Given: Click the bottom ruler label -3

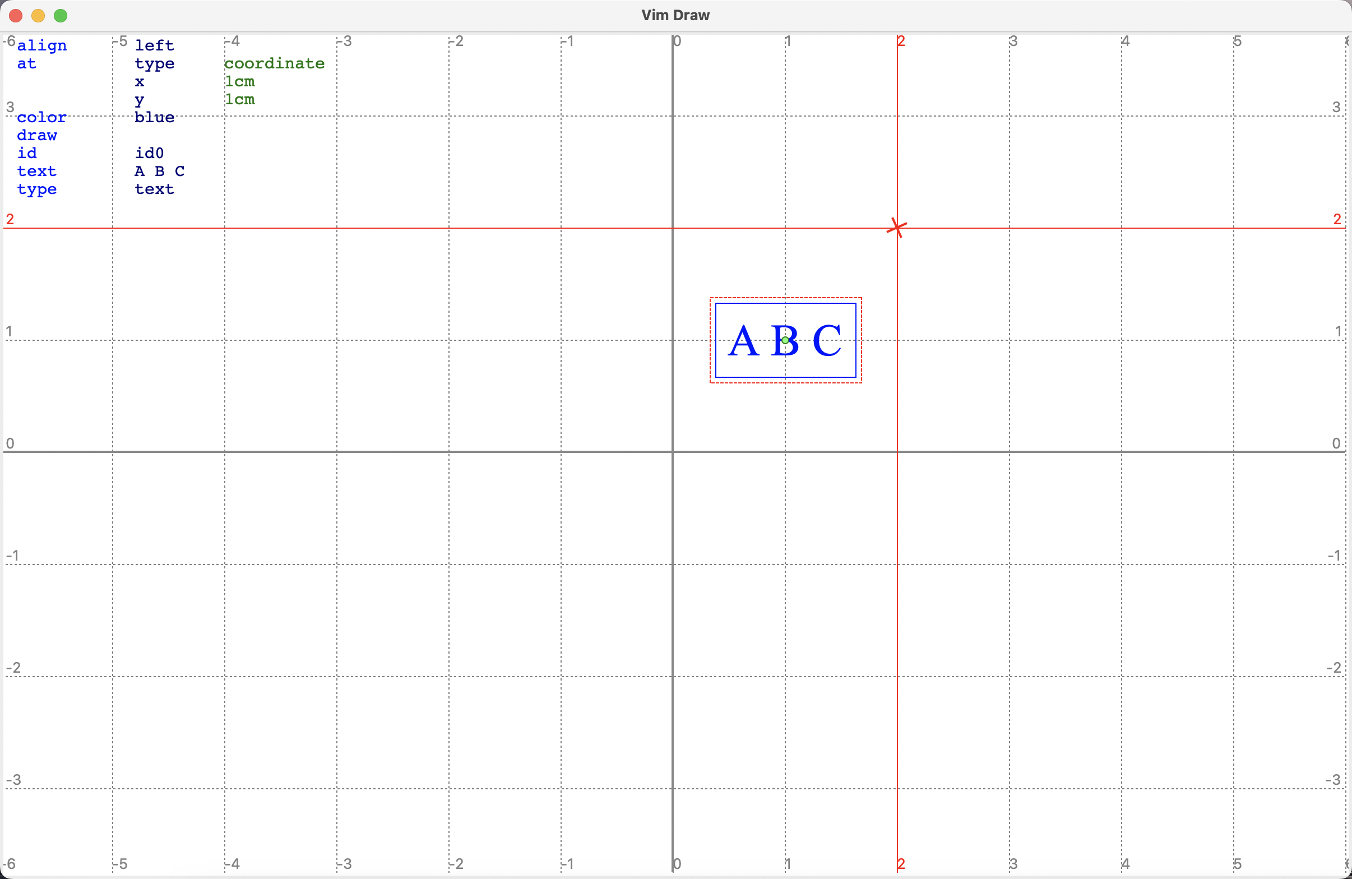Looking at the screenshot, I should (x=344, y=864).
